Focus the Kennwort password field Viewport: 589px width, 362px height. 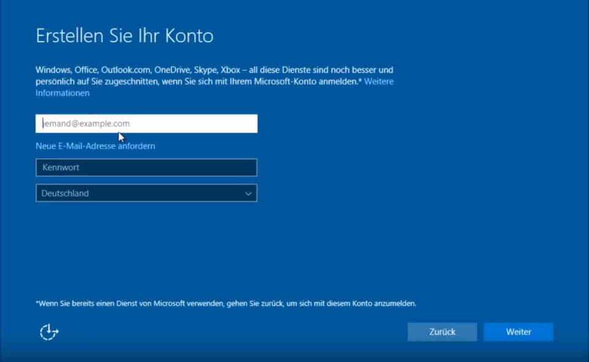pos(146,168)
